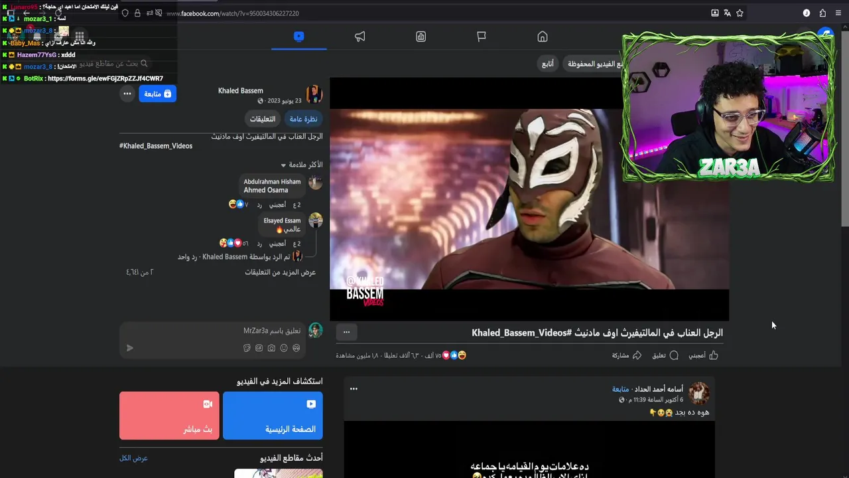
Task: Open the insights chart tab
Action: coord(421,37)
